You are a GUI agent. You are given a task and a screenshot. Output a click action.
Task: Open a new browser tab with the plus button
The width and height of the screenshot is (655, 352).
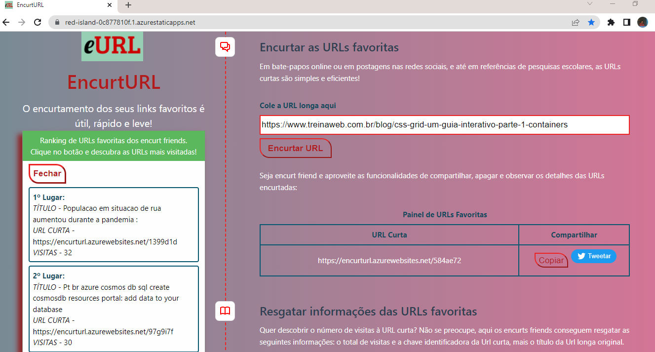click(127, 5)
